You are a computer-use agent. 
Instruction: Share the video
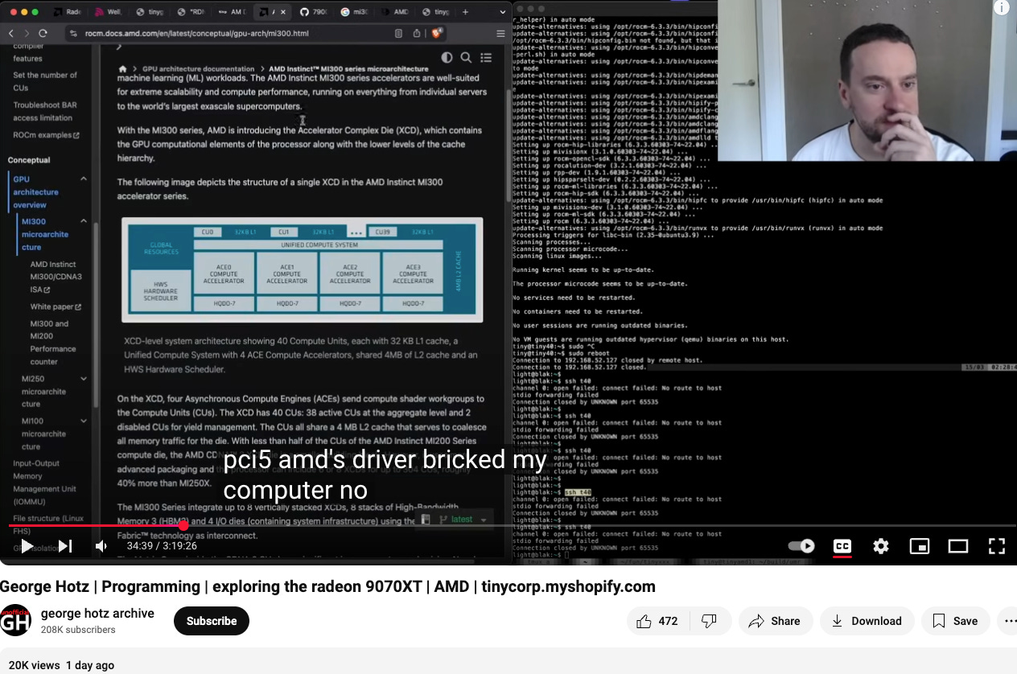click(x=774, y=621)
